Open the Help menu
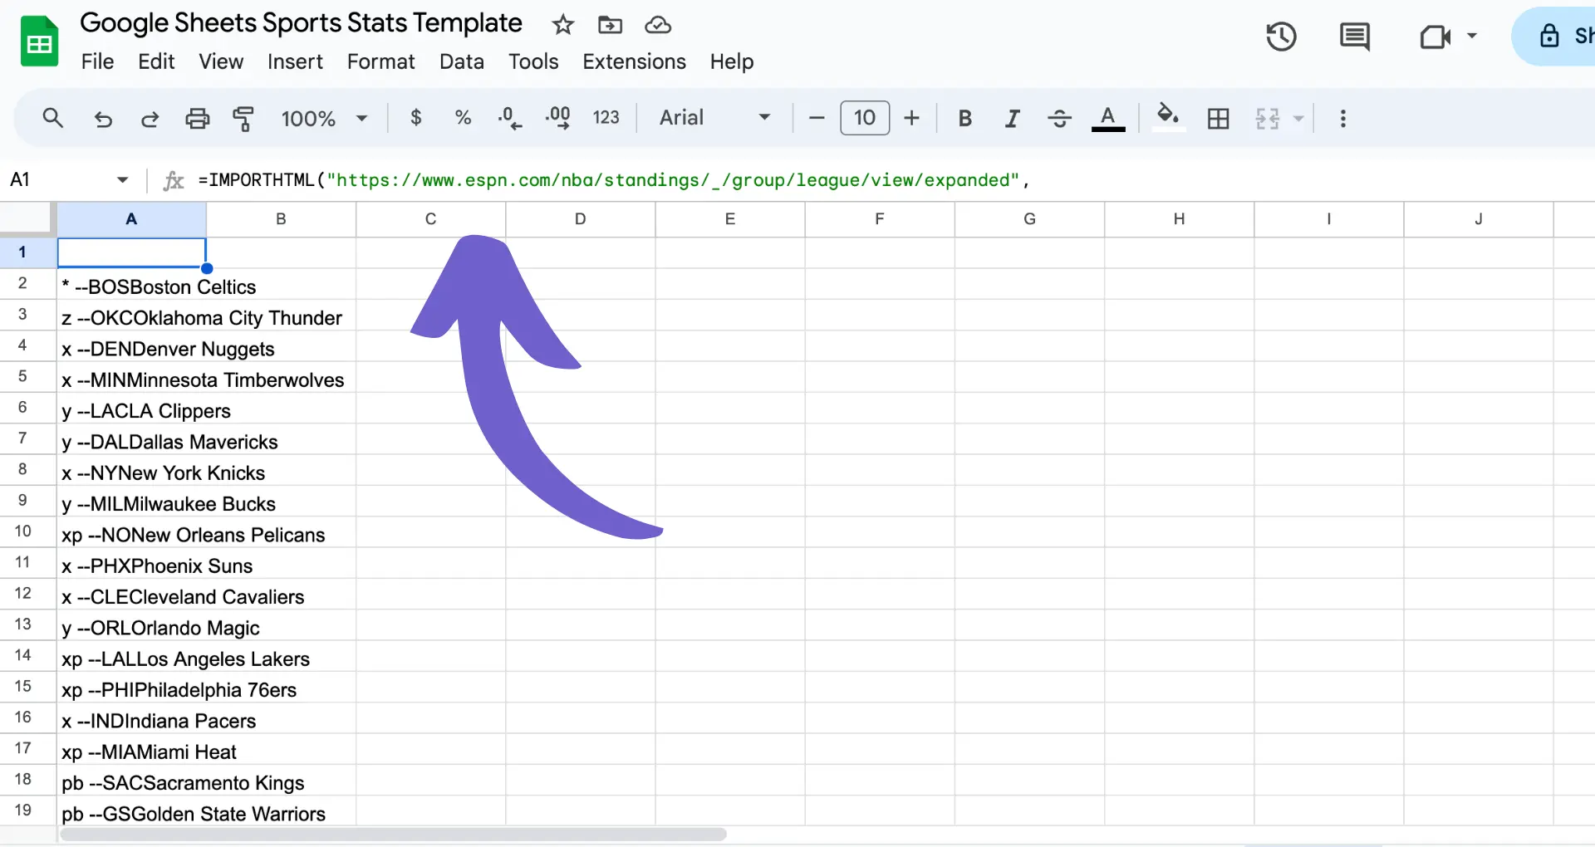 click(x=732, y=61)
